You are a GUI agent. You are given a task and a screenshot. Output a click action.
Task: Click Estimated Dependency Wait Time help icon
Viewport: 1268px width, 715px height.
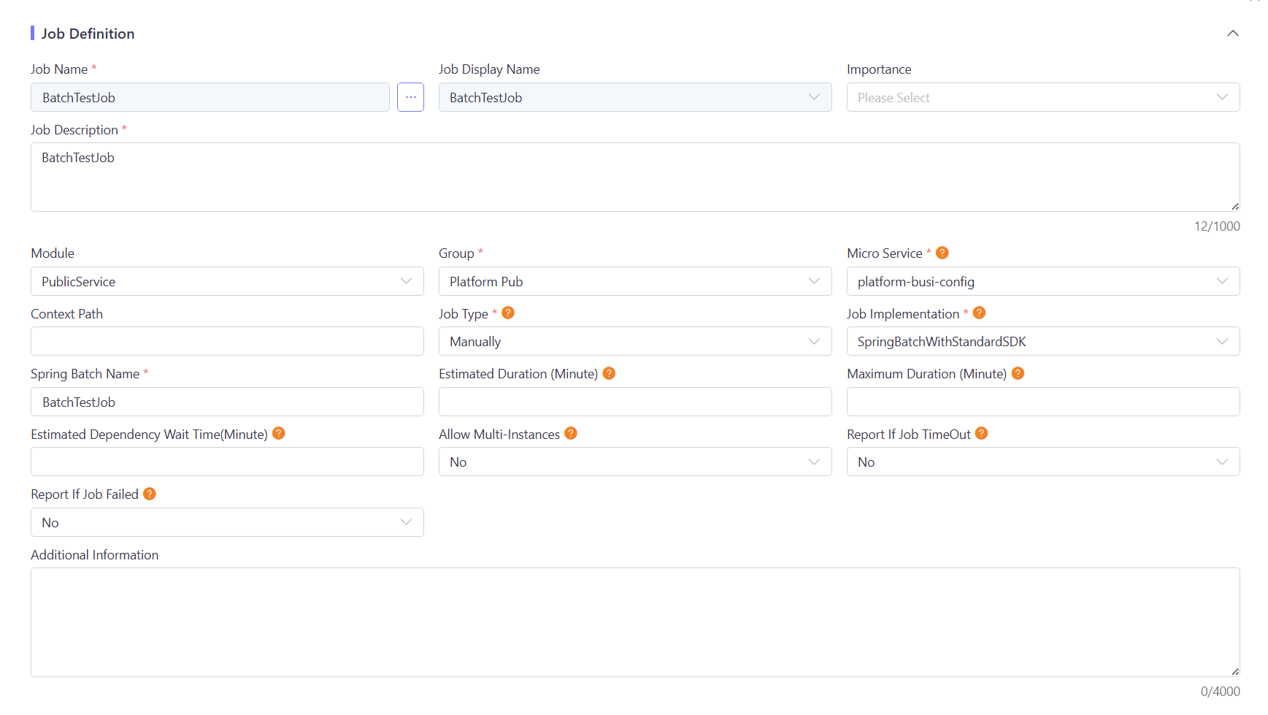pyautogui.click(x=278, y=433)
